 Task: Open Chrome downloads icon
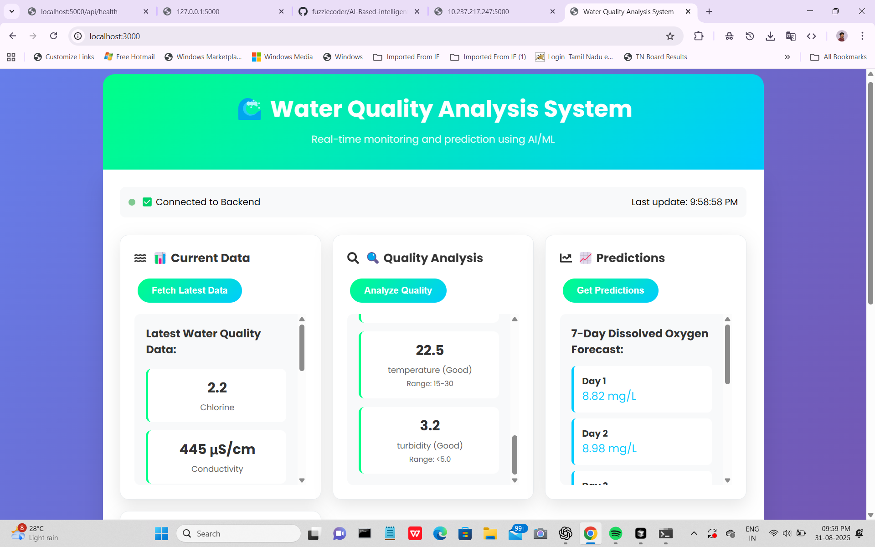(770, 36)
